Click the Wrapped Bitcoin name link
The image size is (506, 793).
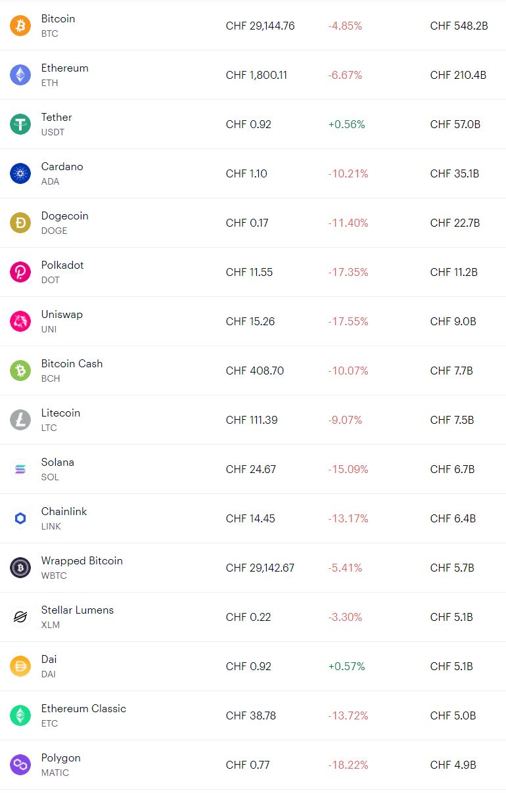pos(82,560)
